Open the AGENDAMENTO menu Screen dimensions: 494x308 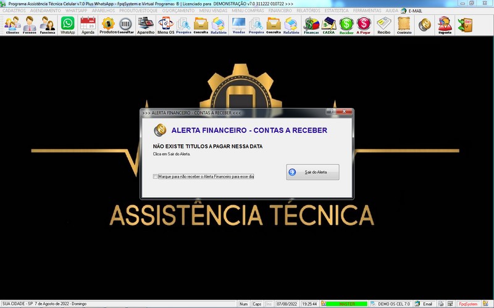pyautogui.click(x=45, y=10)
